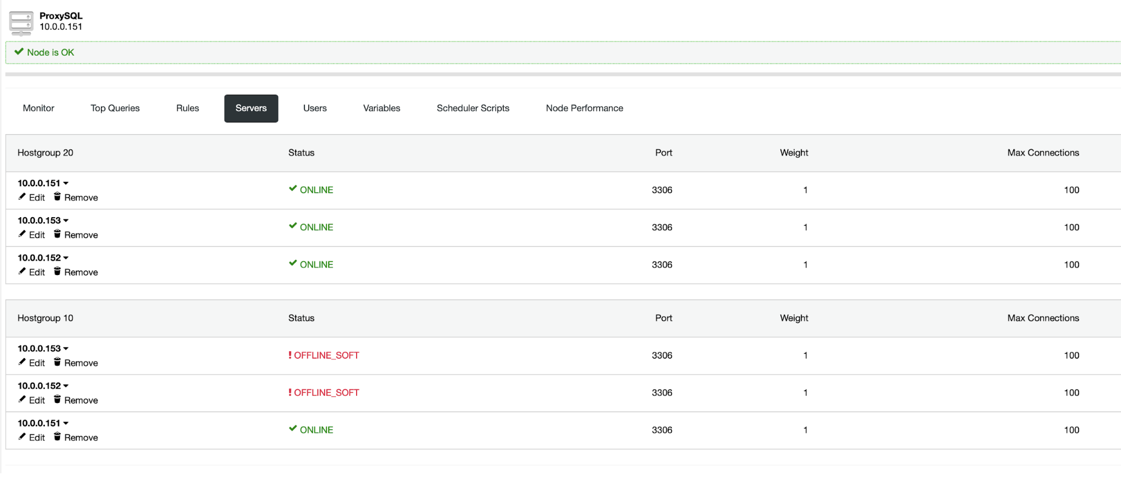Click port 3306 for 10.0.0.153 in Hostgroup 10
The image size is (1121, 477).
coord(662,356)
